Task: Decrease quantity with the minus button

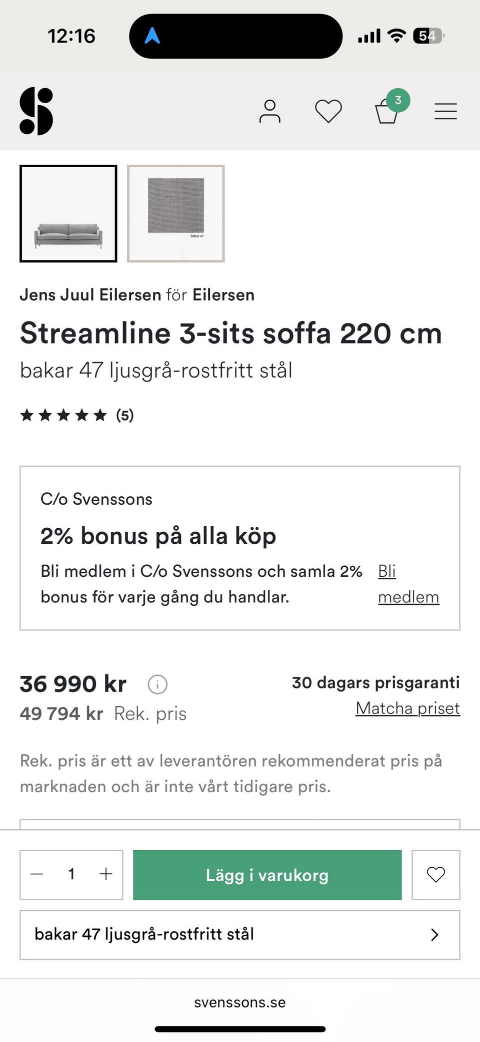Action: 37,874
